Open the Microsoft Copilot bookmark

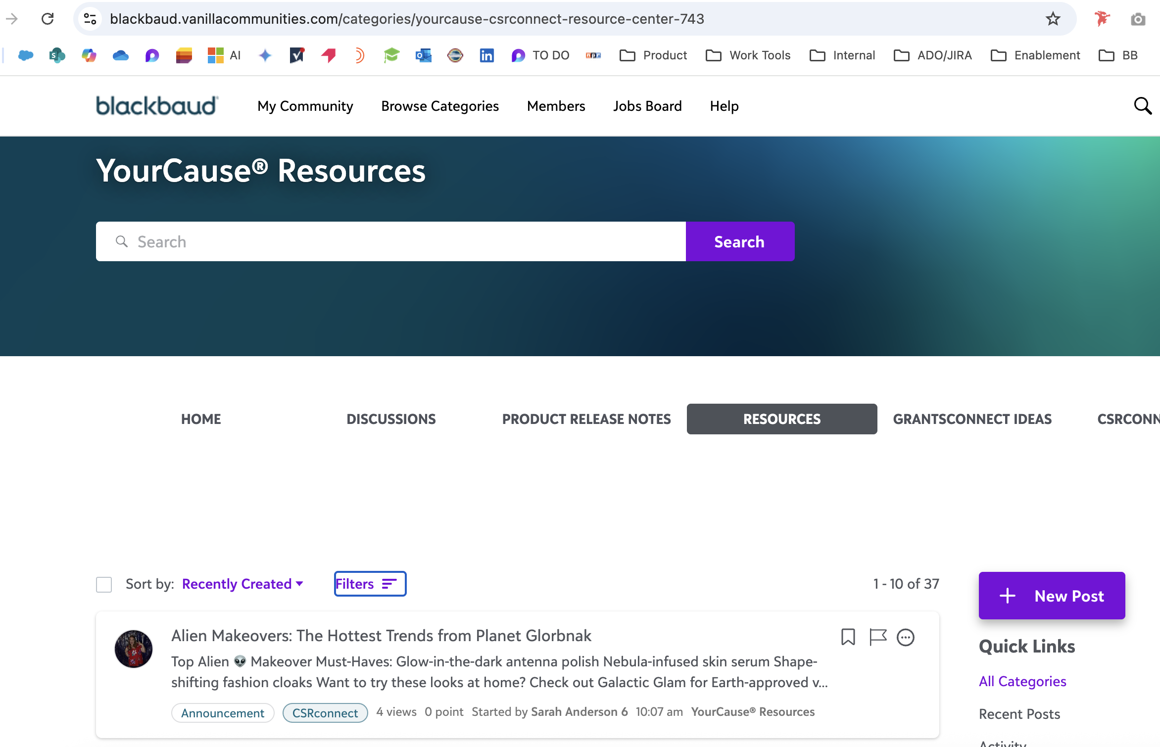(89, 55)
